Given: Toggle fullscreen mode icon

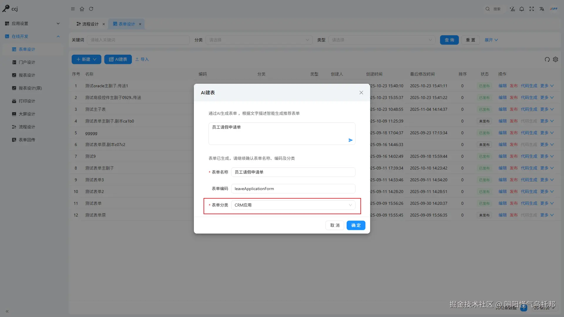Looking at the screenshot, I should pos(532,9).
